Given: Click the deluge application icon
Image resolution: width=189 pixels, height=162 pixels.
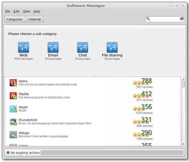Looking at the screenshot, I should point(13,135).
